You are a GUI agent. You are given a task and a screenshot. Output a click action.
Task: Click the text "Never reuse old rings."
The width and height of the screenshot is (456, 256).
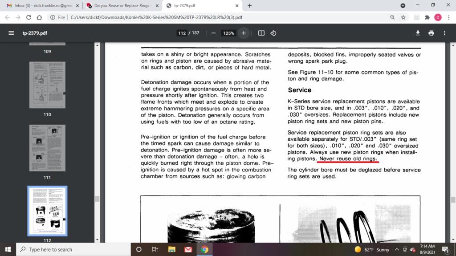click(x=348, y=158)
